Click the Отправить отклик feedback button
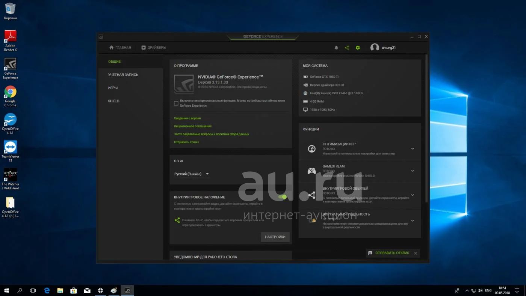Viewport: 526px width, 296px height. [x=389, y=253]
